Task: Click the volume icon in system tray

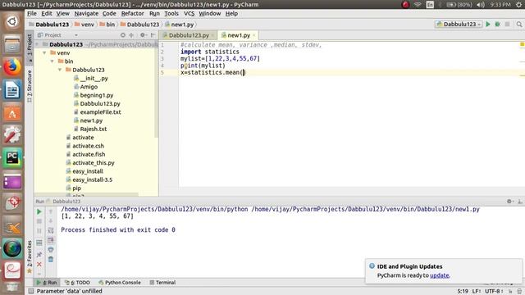Action: pyautogui.click(x=481, y=5)
